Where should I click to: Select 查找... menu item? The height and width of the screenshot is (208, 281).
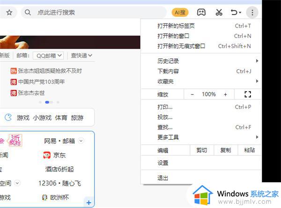pyautogui.click(x=201, y=127)
